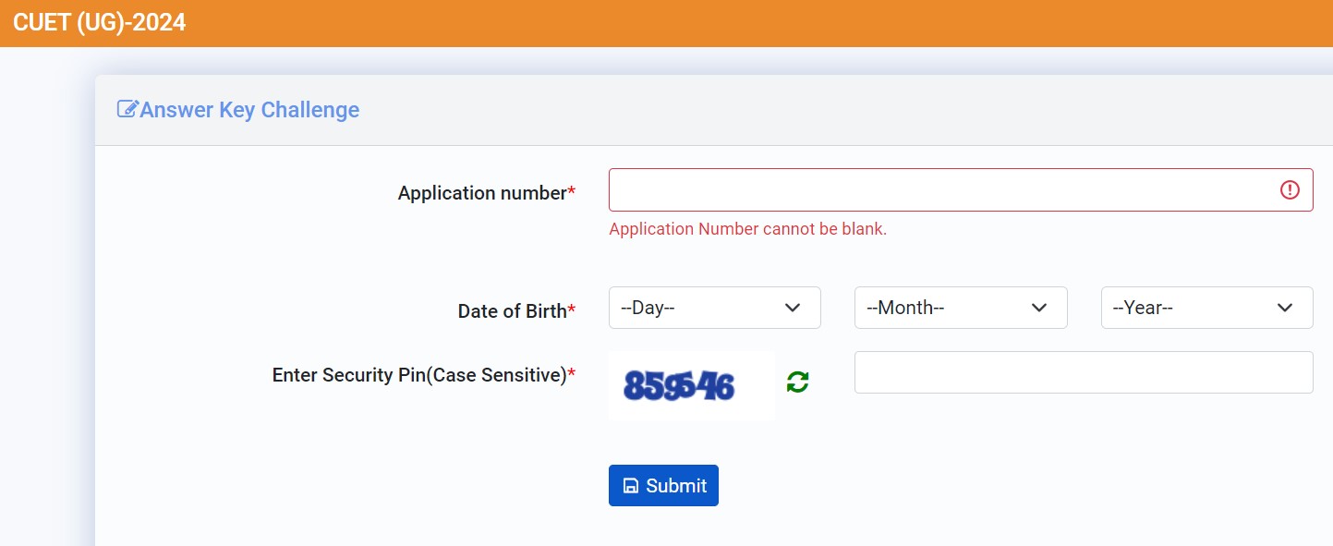1333x546 pixels.
Task: Click the edit icon beside Answer Key Challenge
Action: pyautogui.click(x=127, y=109)
